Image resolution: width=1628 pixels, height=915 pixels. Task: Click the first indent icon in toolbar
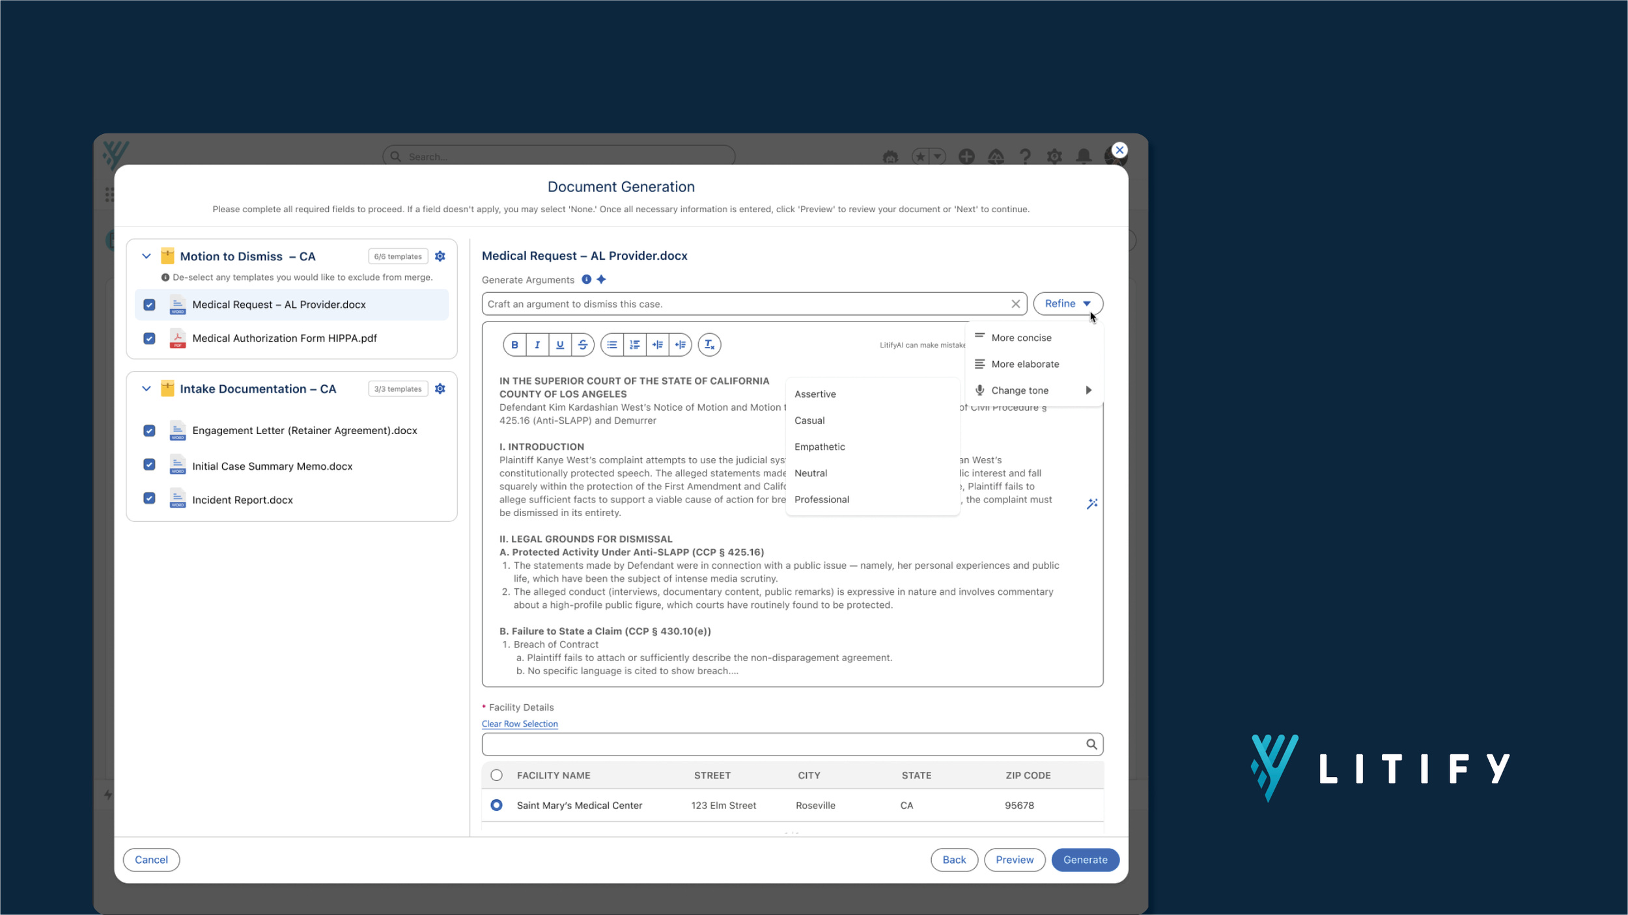pos(658,345)
